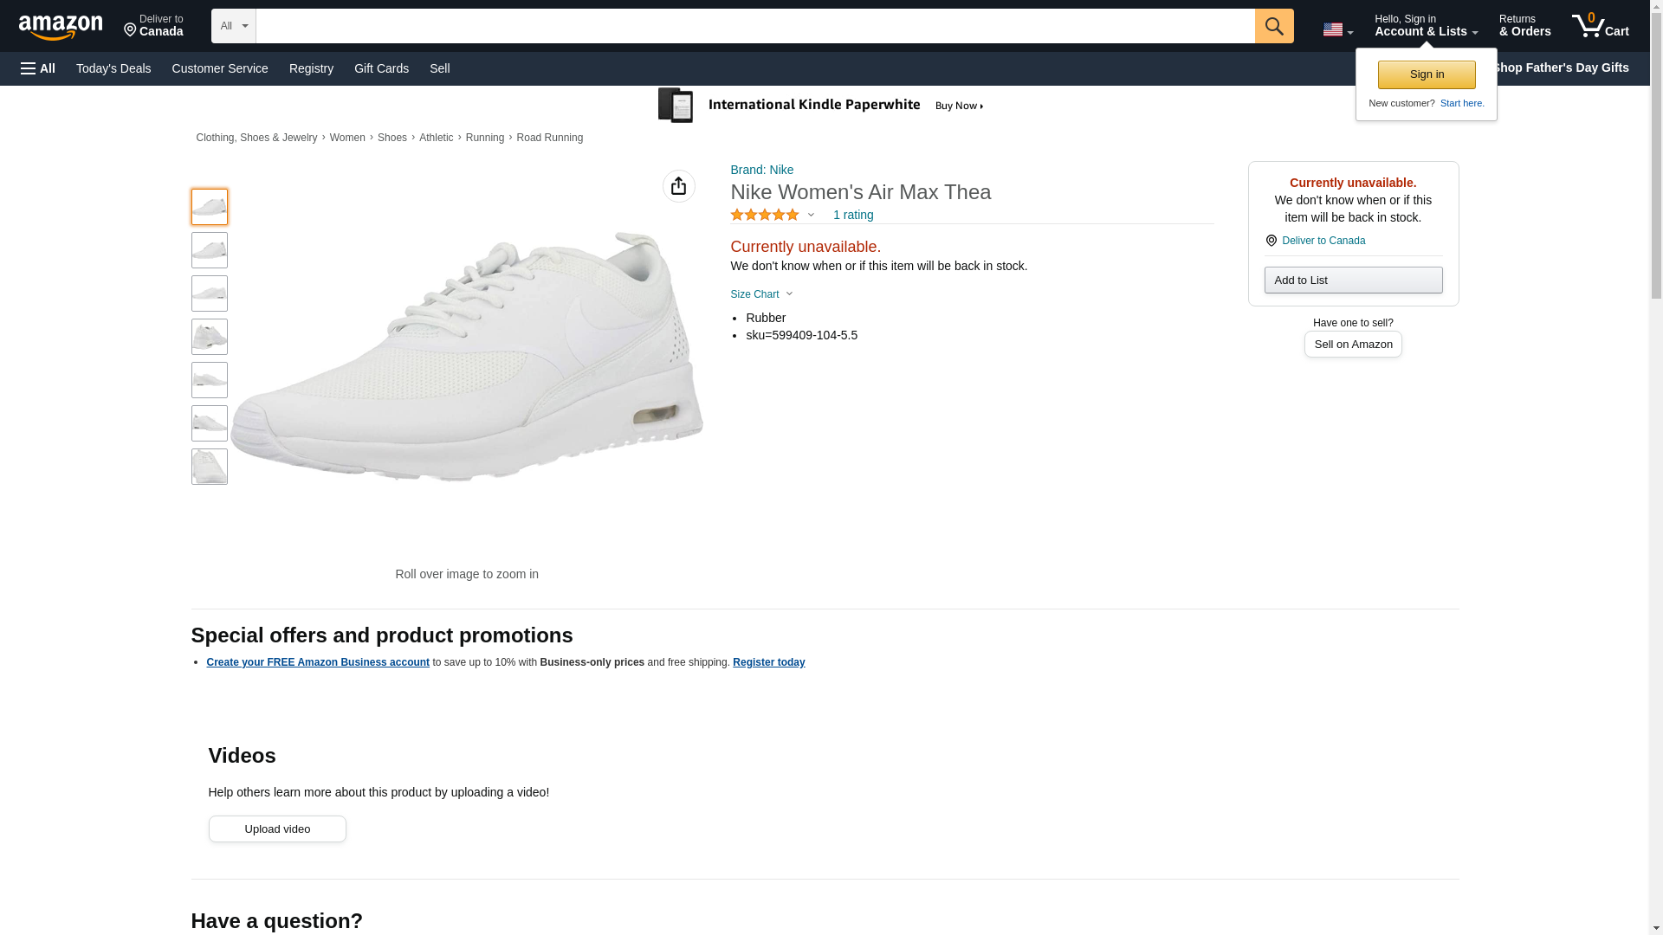This screenshot has height=935, width=1663.
Task: Open the Gift Cards page
Action: coord(381,68)
